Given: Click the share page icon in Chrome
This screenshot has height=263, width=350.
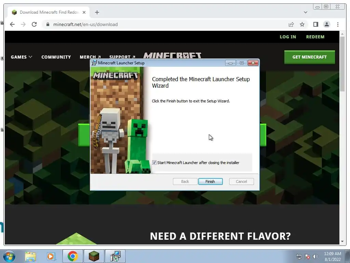Looking at the screenshot, I should coord(291,24).
